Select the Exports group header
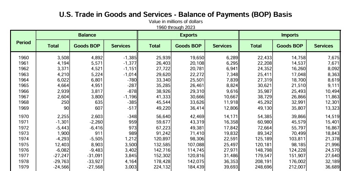 pyautogui.click(x=188, y=35)
